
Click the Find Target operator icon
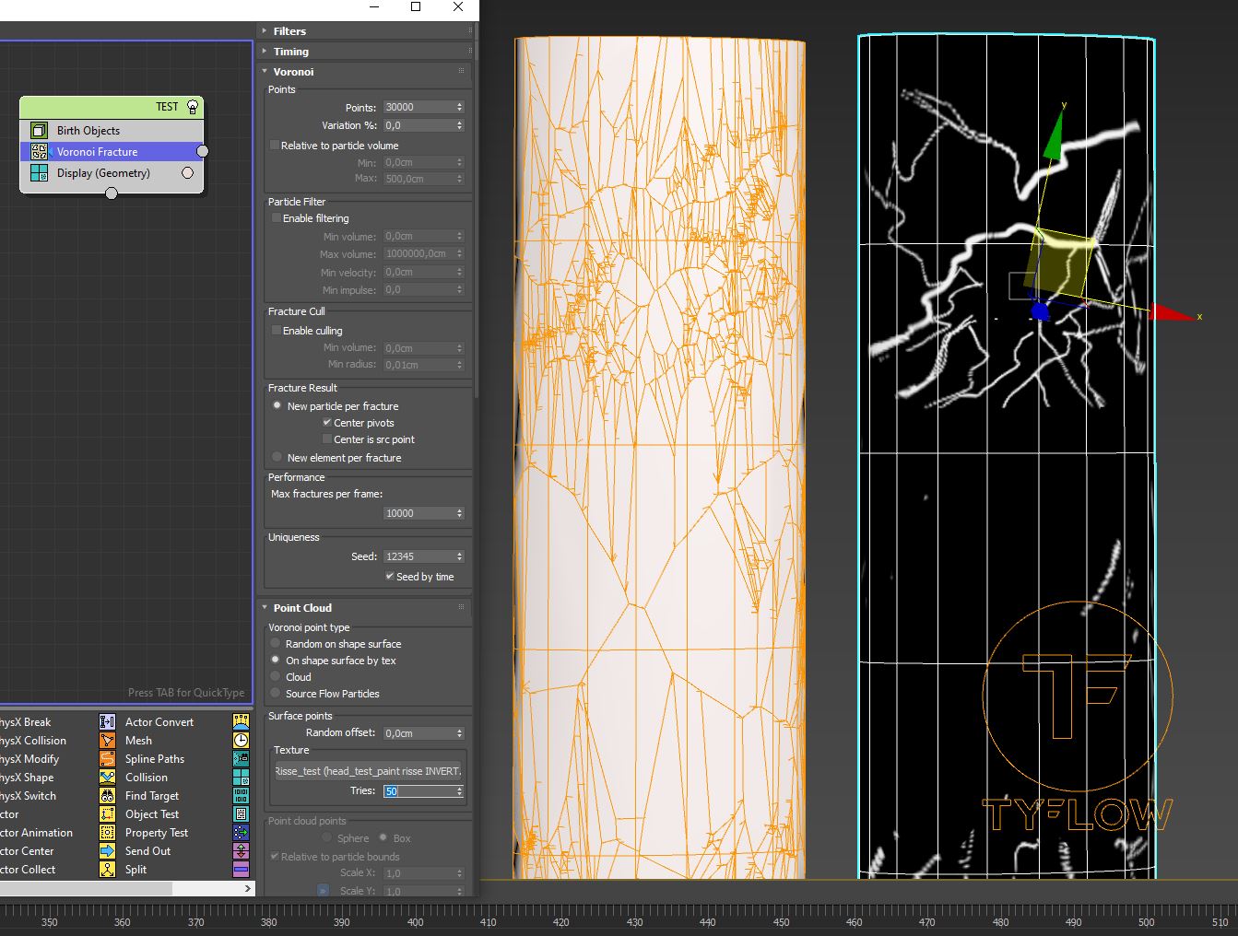click(x=107, y=796)
